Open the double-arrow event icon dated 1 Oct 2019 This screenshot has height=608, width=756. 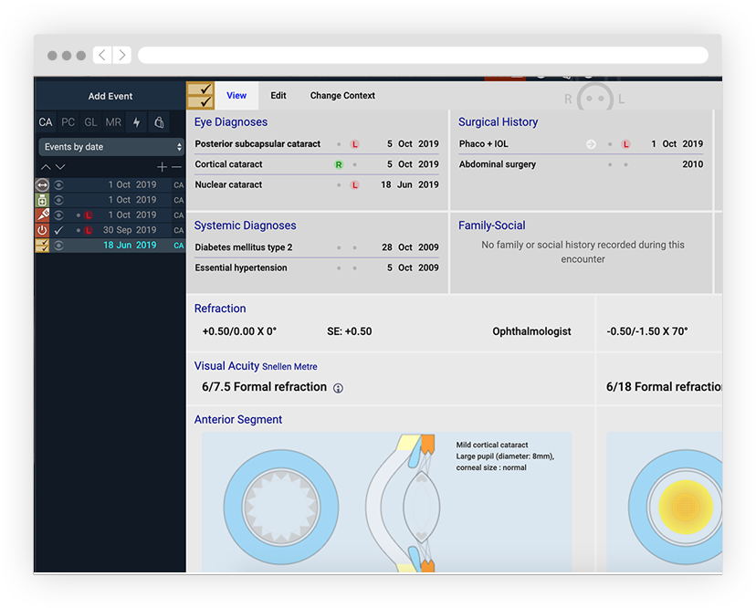click(42, 184)
